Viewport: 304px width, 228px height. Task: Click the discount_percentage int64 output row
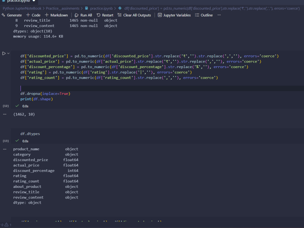(x=46, y=171)
